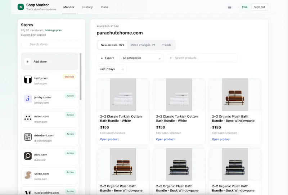Click the plus icon for Add store
Viewport: 288px width, 195px height.
[27, 62]
